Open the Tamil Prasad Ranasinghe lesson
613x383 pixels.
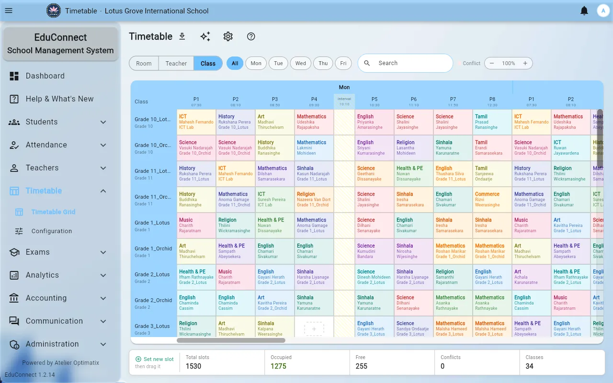pos(492,122)
